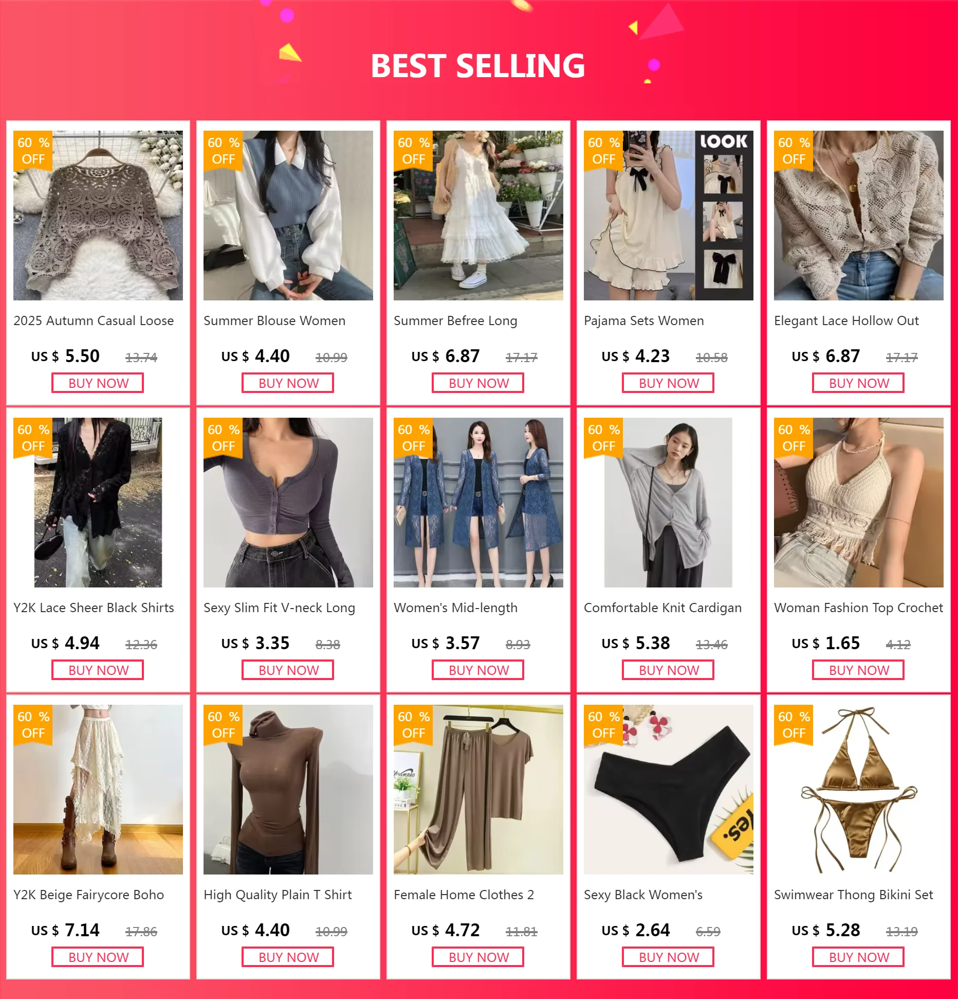958x999 pixels.
Task: Click BUY NOW for Y2K Beige Fairycore Boho
Action: point(98,957)
